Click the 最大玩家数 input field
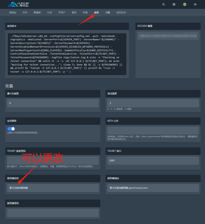 (x=53, y=103)
